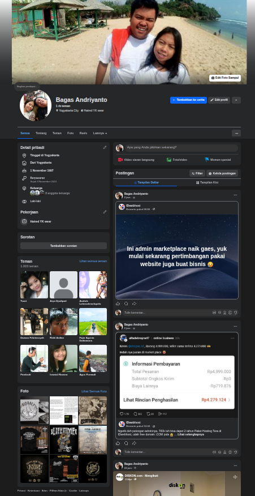The width and height of the screenshot is (255, 496).
Task: Open friend Agus Purwadi's photo
Action: 93,358
